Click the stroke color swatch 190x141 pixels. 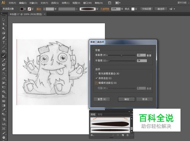[x=29, y=9]
